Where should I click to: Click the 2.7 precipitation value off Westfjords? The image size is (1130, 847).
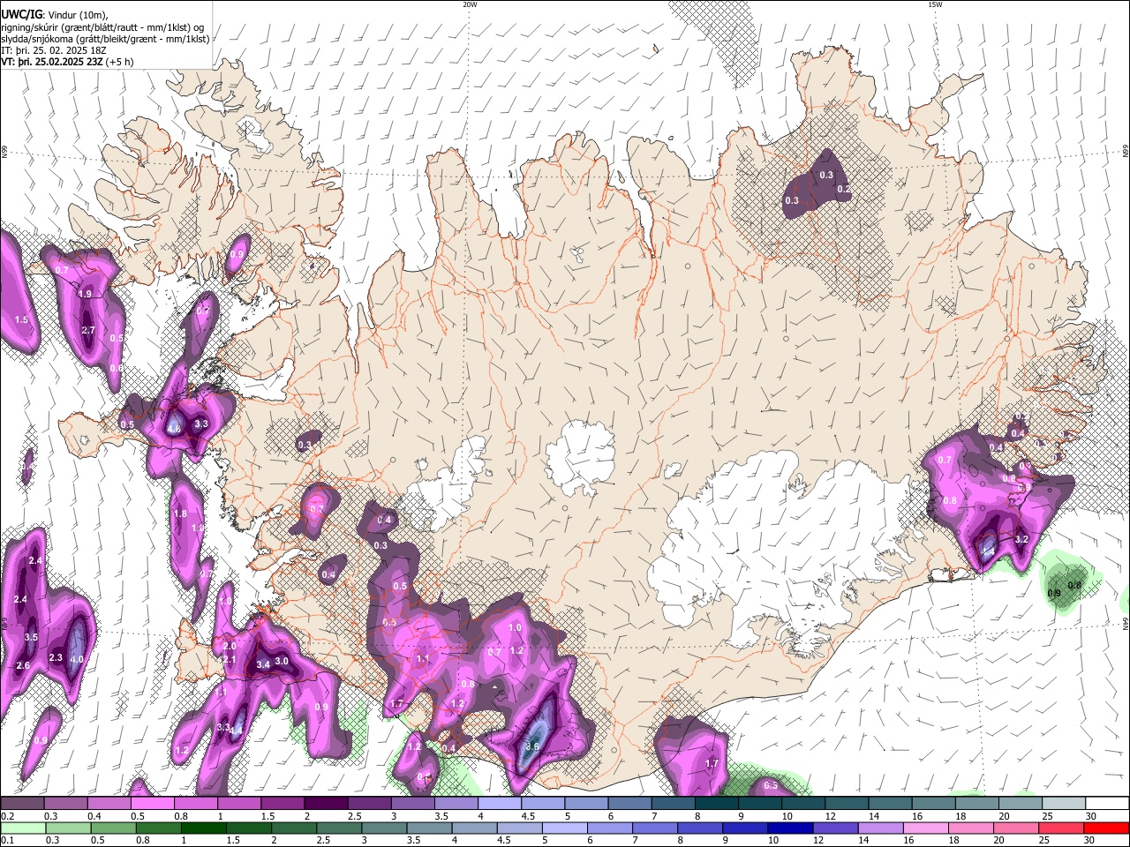click(x=88, y=330)
